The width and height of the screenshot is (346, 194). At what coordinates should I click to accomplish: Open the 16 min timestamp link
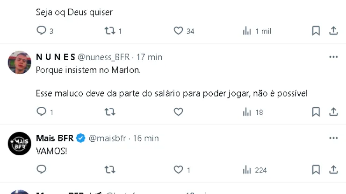point(146,138)
